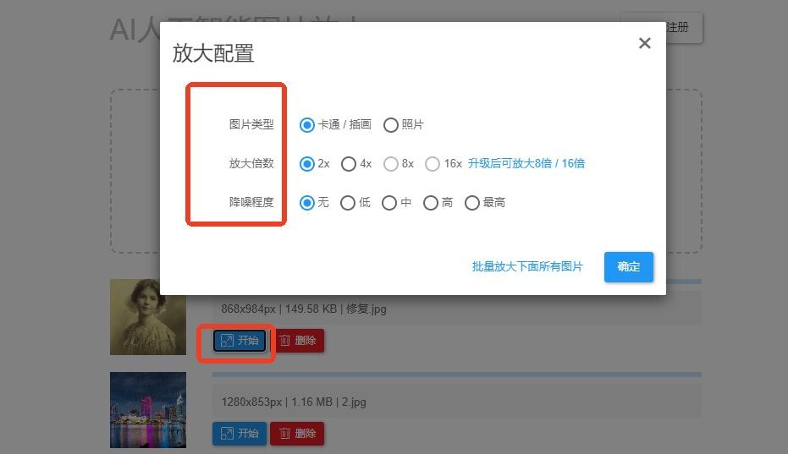Set noise reduction to 最高
This screenshot has height=454, width=788.
tap(472, 203)
